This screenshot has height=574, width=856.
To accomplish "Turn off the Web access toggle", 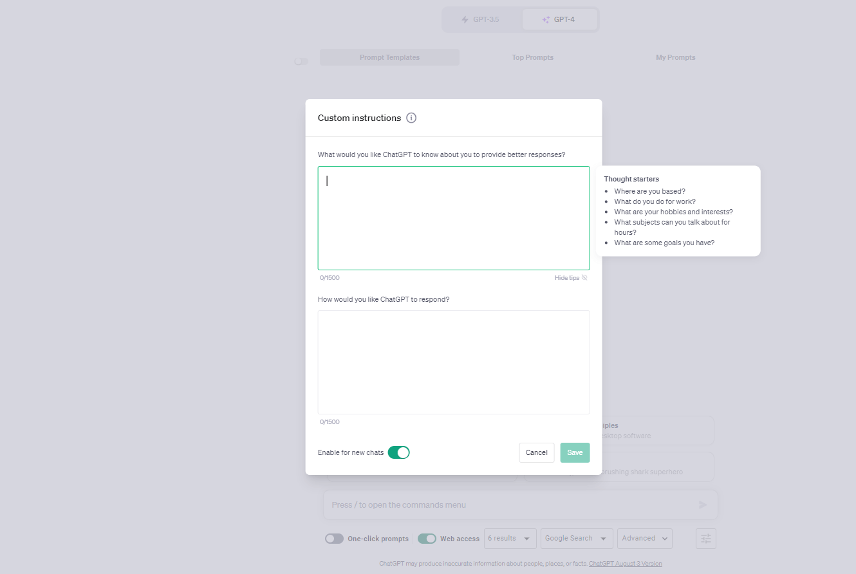I will pos(427,539).
